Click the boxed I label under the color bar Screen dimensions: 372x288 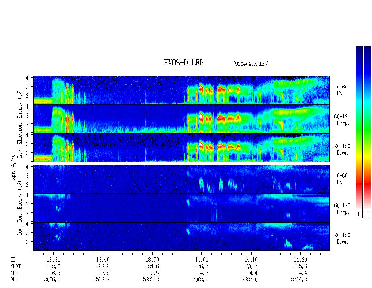click(x=367, y=215)
